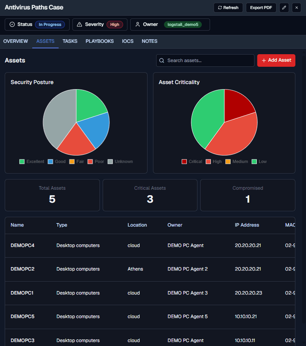Click the search magnifier icon
This screenshot has width=306, height=346.
point(162,60)
